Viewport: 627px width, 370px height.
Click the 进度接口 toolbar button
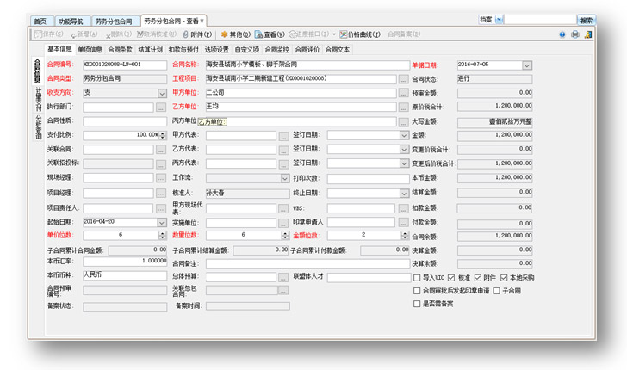tap(308, 34)
